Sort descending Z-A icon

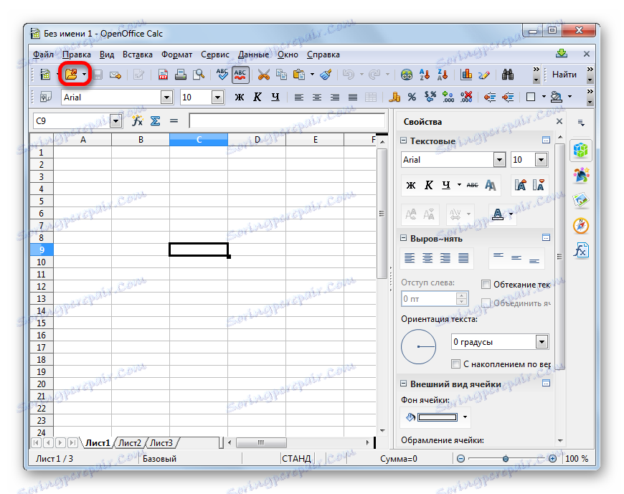pyautogui.click(x=442, y=75)
